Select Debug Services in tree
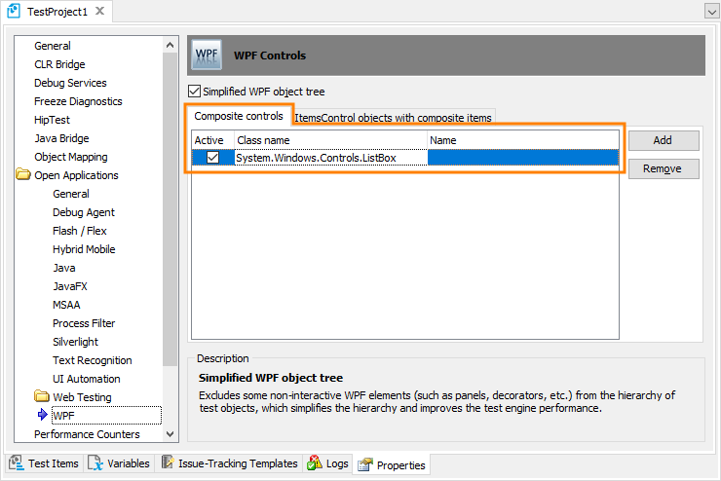 [x=70, y=83]
